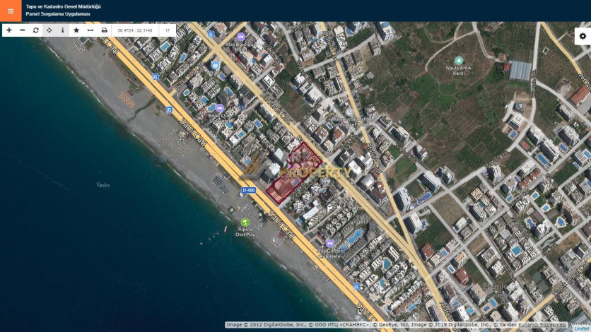Open the orange hamburger menu

11,11
